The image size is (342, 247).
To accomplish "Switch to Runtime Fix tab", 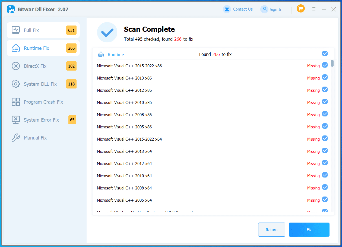I will [43, 48].
